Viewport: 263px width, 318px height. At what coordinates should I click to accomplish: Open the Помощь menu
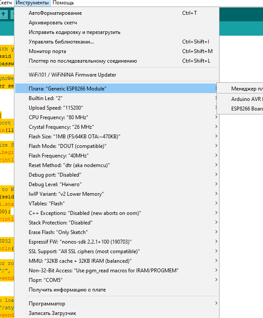click(63, 3)
